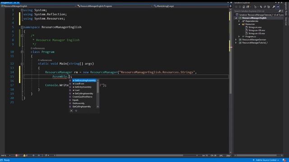Viewport: 289px width, 162px height.
Task: Click the SPC indentation indicator
Action: pos(221,156)
